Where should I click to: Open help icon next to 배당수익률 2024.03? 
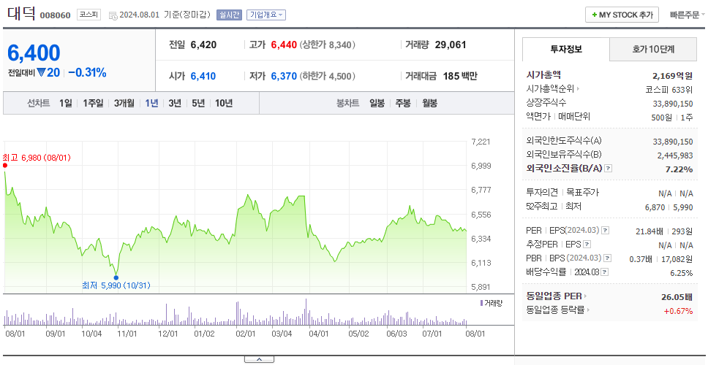(x=605, y=272)
